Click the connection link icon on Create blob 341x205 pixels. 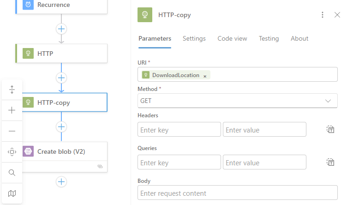point(100,167)
